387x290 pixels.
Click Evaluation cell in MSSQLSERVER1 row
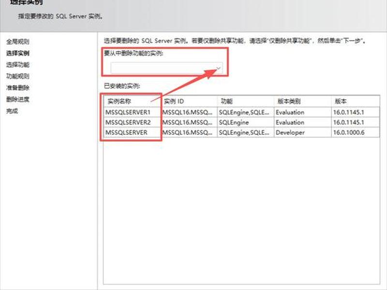pyautogui.click(x=303, y=112)
